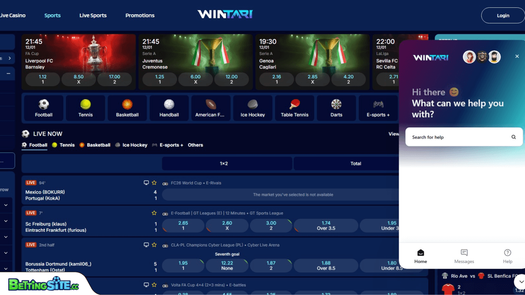This screenshot has width=525, height=295.
Task: Select the Football sport category icon
Action: [43, 108]
